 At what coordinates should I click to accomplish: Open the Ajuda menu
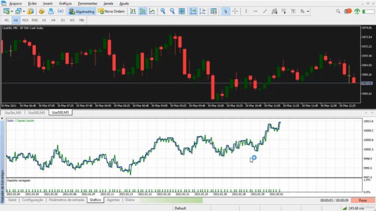(x=124, y=4)
